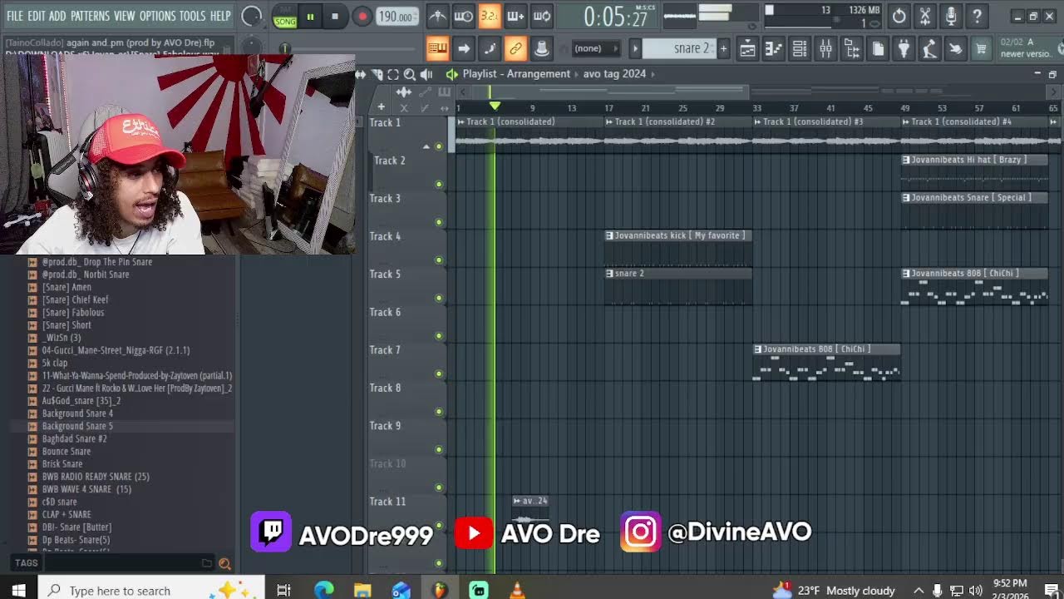Toggle Song/Pattern mode switch

pyautogui.click(x=284, y=17)
